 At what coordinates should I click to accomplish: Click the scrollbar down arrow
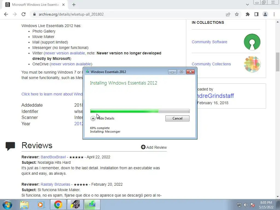click(x=278, y=197)
